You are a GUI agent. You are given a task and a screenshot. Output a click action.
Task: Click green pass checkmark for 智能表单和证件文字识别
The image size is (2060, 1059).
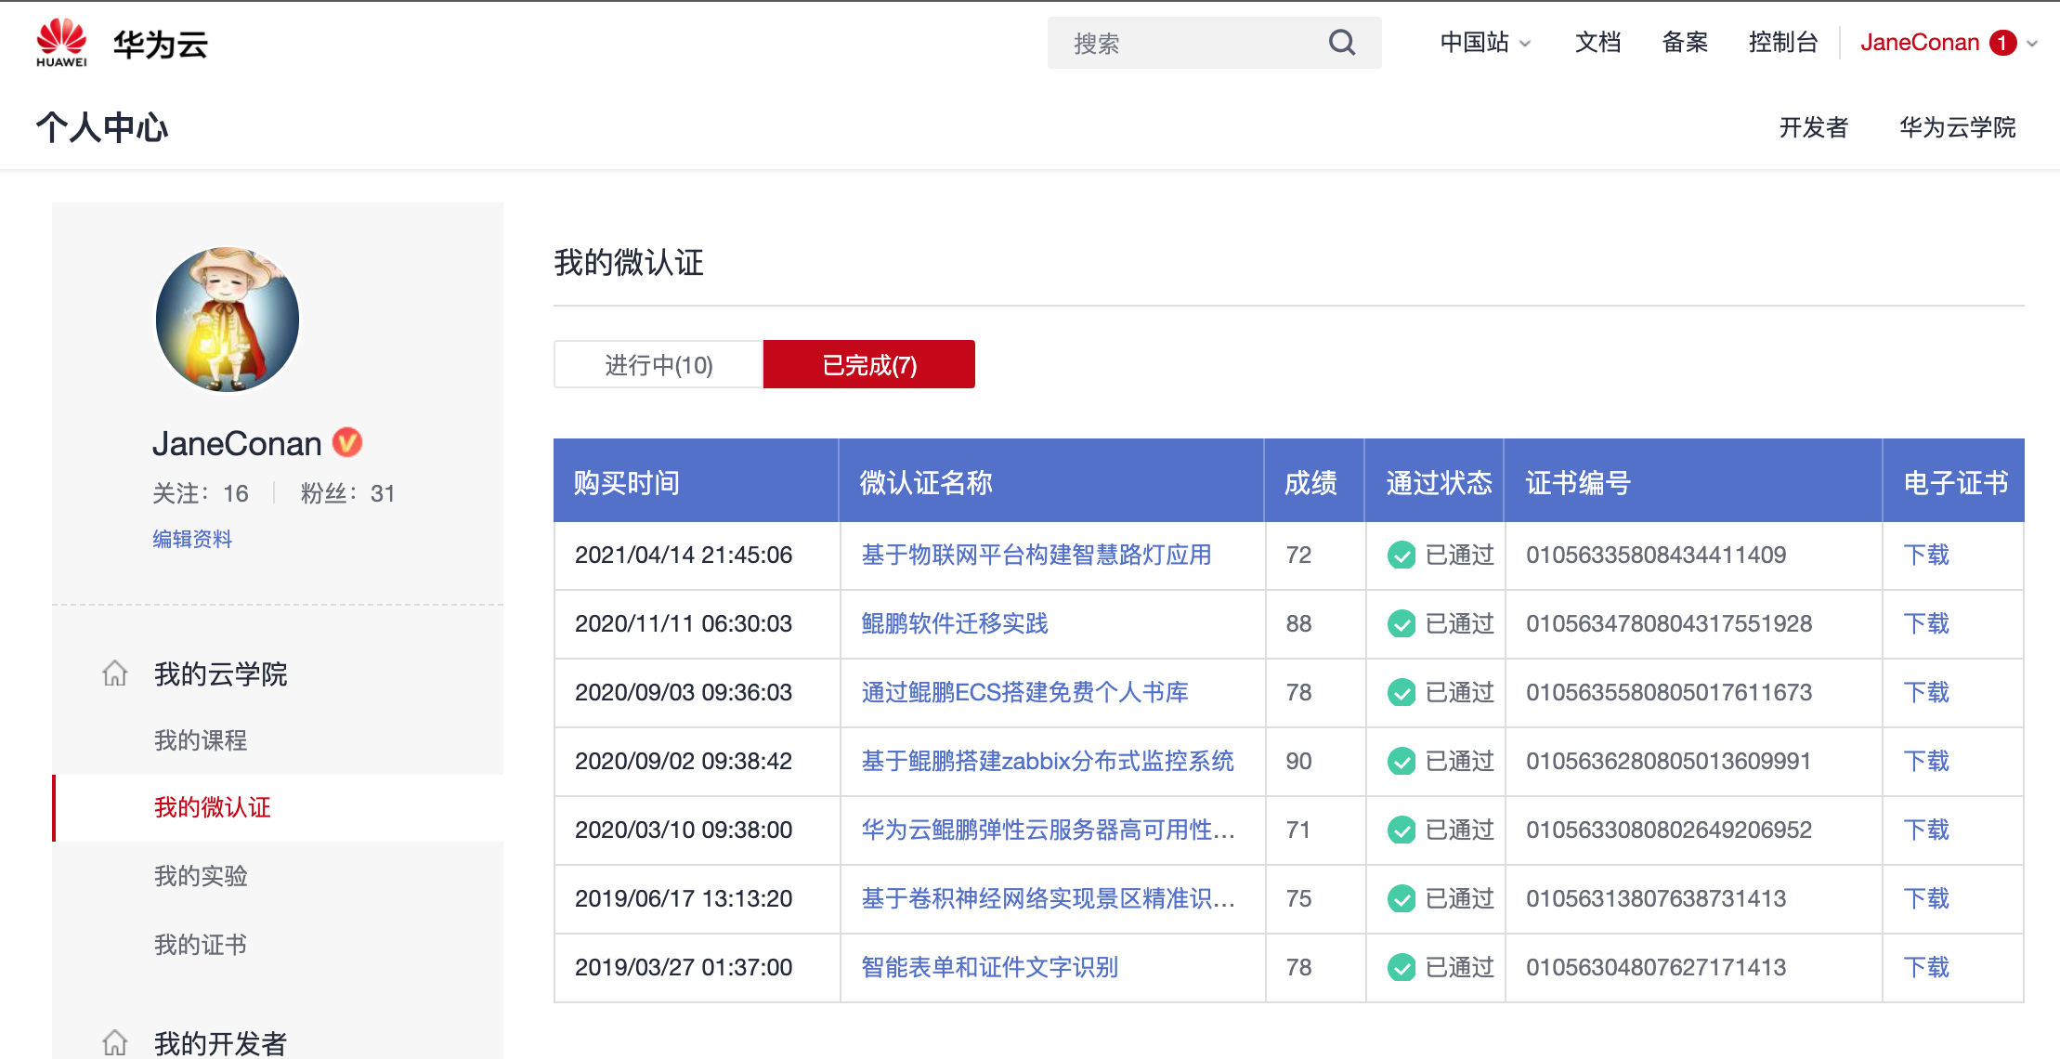(1401, 967)
